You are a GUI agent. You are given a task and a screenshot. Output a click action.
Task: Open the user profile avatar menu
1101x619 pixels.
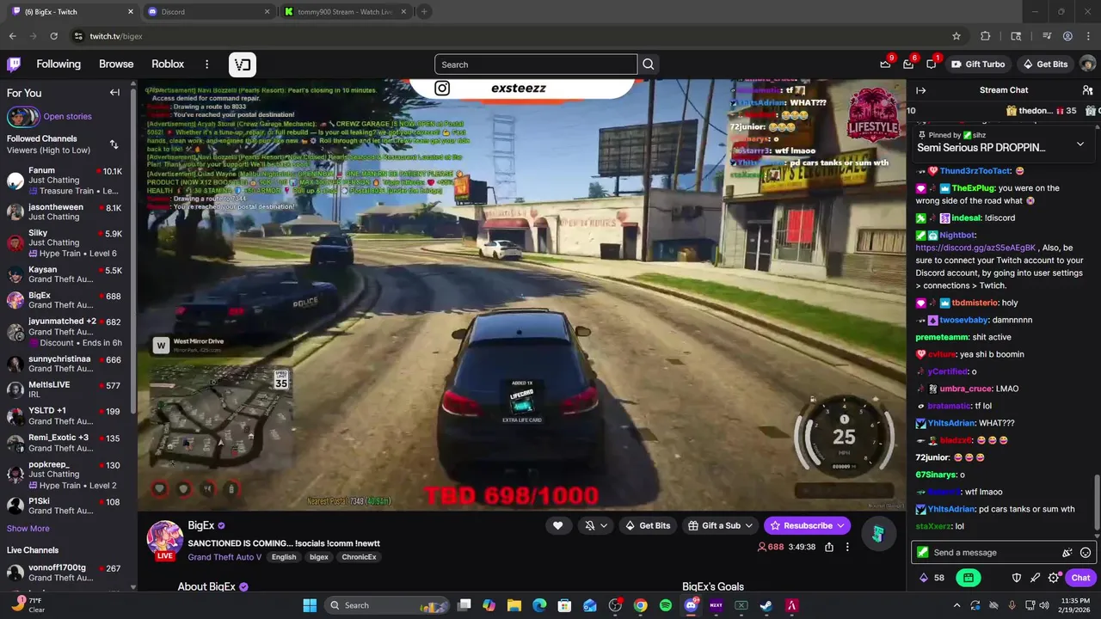tap(1087, 64)
